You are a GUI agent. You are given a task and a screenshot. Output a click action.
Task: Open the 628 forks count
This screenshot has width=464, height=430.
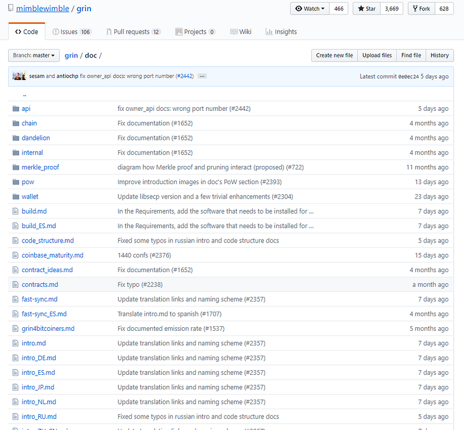pos(444,9)
